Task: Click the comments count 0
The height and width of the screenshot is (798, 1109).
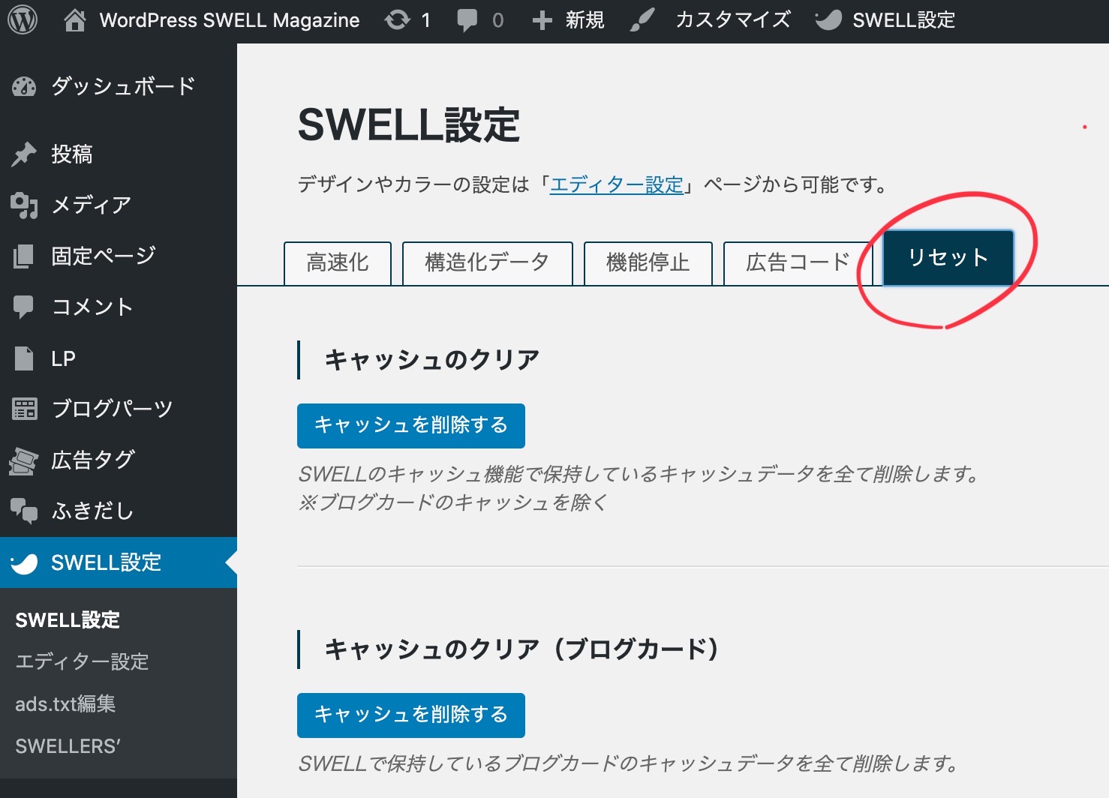Action: coord(497,20)
